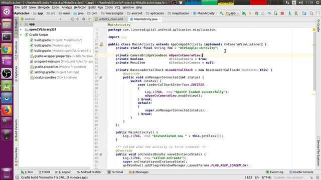Open the Terminal from the Ubuntu dock
The height and width of the screenshot is (180, 321).
click(x=7, y=36)
